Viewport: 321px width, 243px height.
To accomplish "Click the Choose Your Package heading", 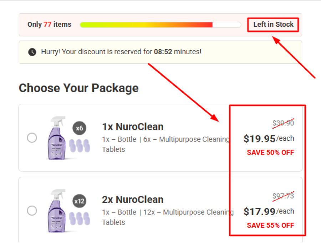I will click(78, 88).
